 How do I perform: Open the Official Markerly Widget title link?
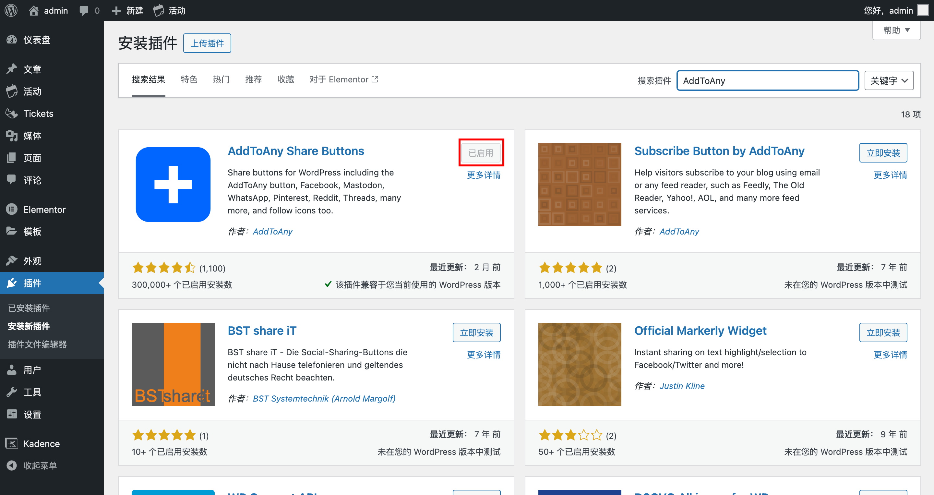[x=700, y=331]
